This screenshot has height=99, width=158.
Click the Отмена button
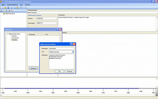70,71
